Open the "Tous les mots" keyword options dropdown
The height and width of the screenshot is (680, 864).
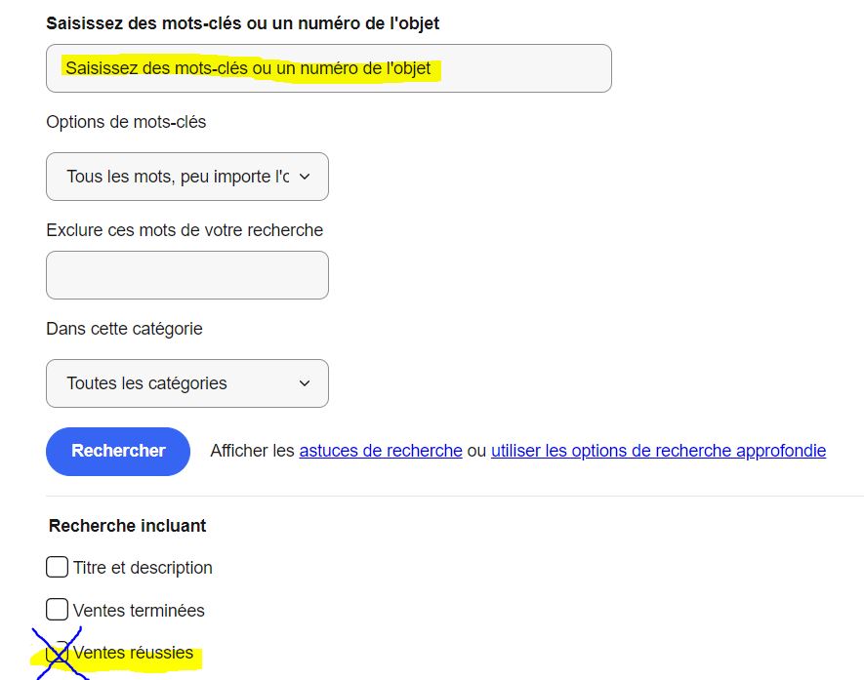point(186,177)
